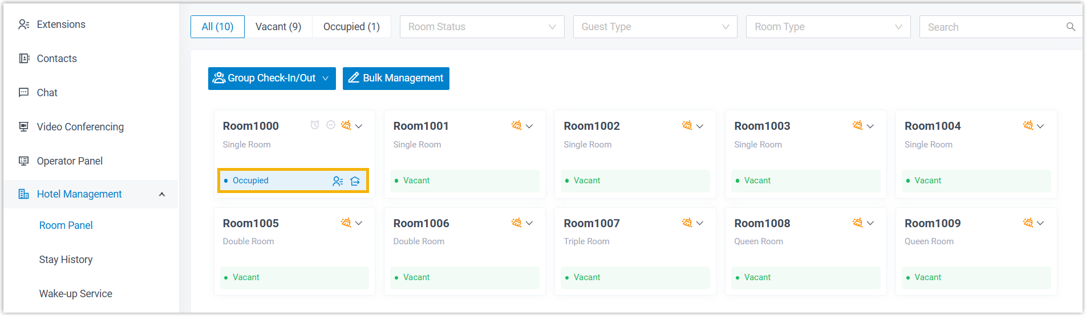
Task: Click the check-out icon in Room1000
Action: click(355, 181)
